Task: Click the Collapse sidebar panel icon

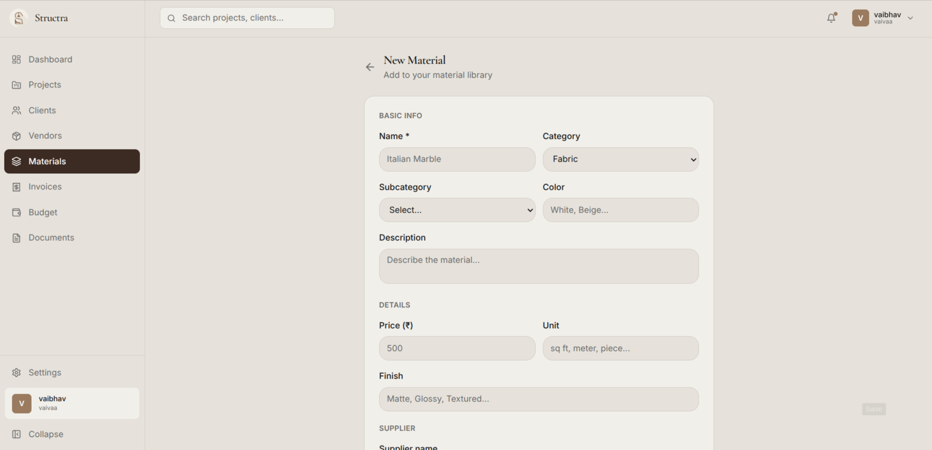Action: tap(17, 434)
